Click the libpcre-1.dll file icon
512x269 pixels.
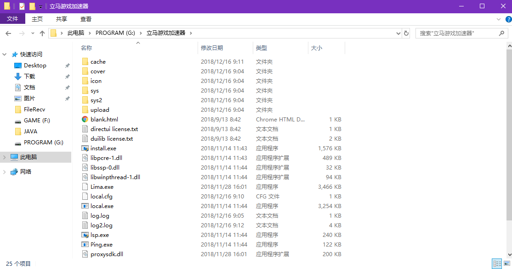(x=85, y=158)
